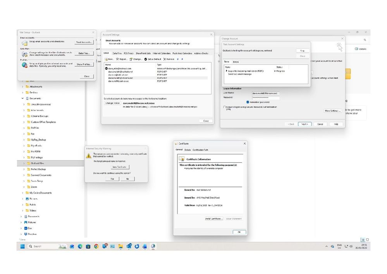Click More Settings button in Change Account
The height and width of the screenshot is (274, 387).
pos(332,111)
